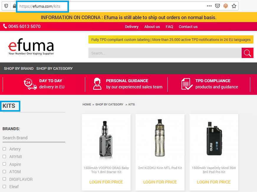Open the Shop By Brand menu
This screenshot has width=257, height=192.
19,68
